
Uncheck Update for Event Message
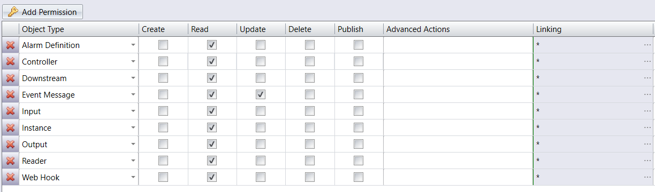[261, 95]
